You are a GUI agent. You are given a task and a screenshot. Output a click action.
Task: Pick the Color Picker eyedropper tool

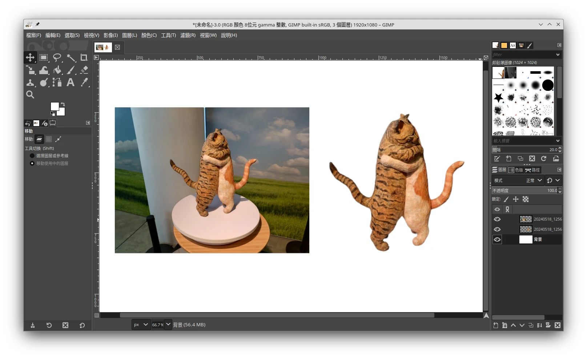coord(84,82)
